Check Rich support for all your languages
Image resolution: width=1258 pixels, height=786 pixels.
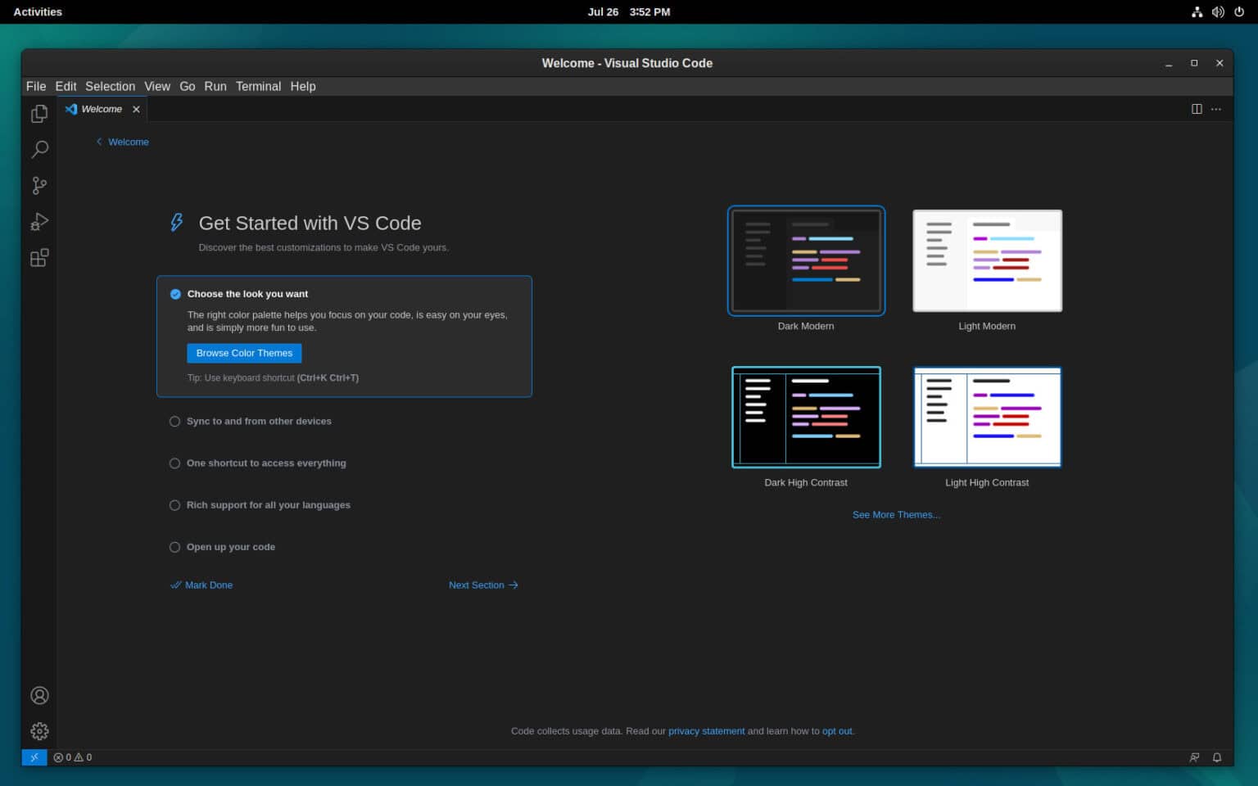(x=174, y=505)
